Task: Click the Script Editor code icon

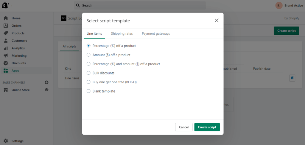Action: [x=64, y=18]
